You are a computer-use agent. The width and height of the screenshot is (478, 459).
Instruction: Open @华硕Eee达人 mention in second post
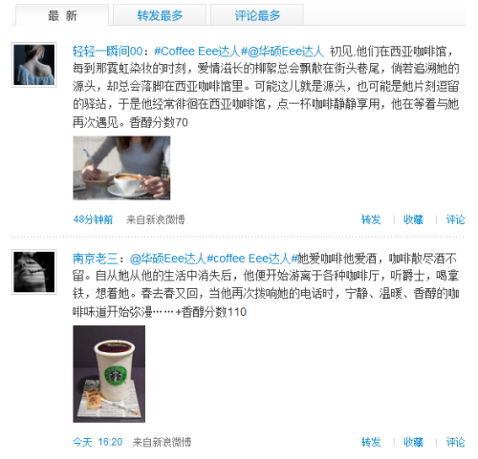point(168,259)
